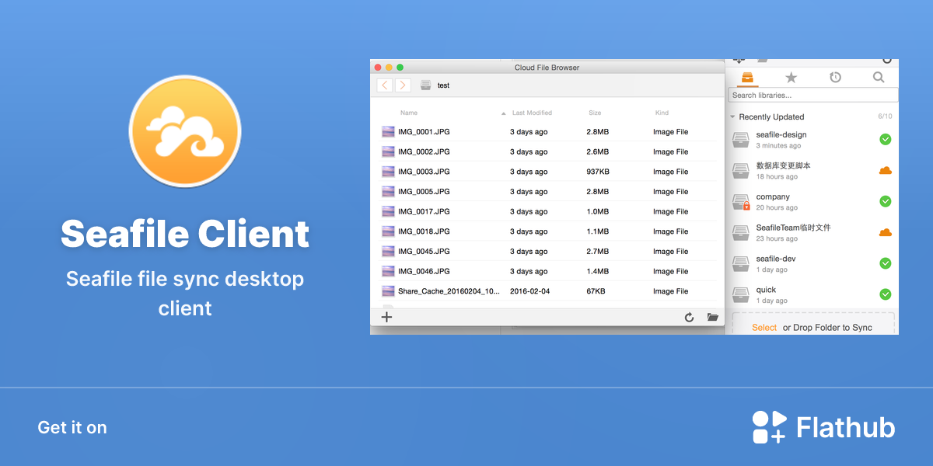Select the file name IMG_0017.JPG
Viewport: 933px width, 466px height.
[424, 212]
